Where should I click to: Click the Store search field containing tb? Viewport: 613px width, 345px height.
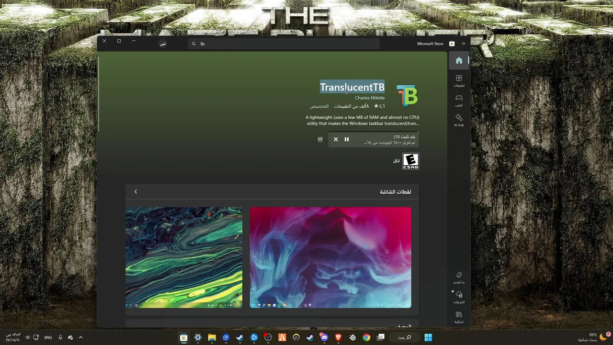[x=284, y=44]
